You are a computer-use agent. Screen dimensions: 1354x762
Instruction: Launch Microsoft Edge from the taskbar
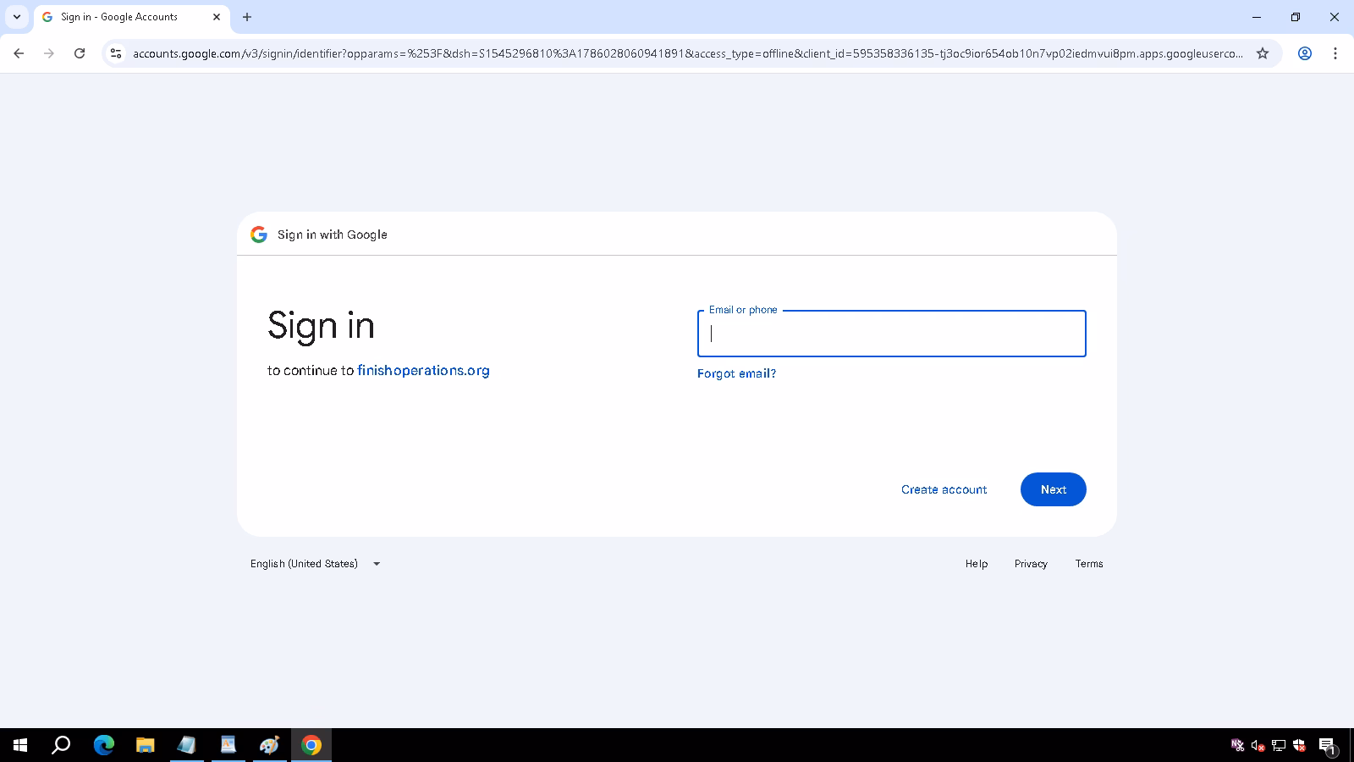[104, 745]
